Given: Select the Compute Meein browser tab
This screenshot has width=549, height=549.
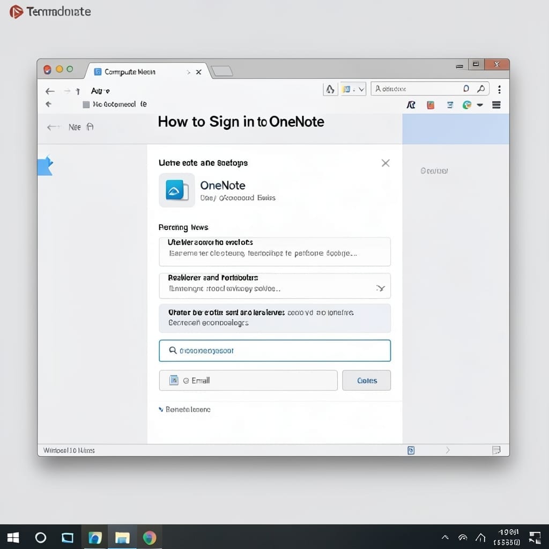Looking at the screenshot, I should [147, 71].
